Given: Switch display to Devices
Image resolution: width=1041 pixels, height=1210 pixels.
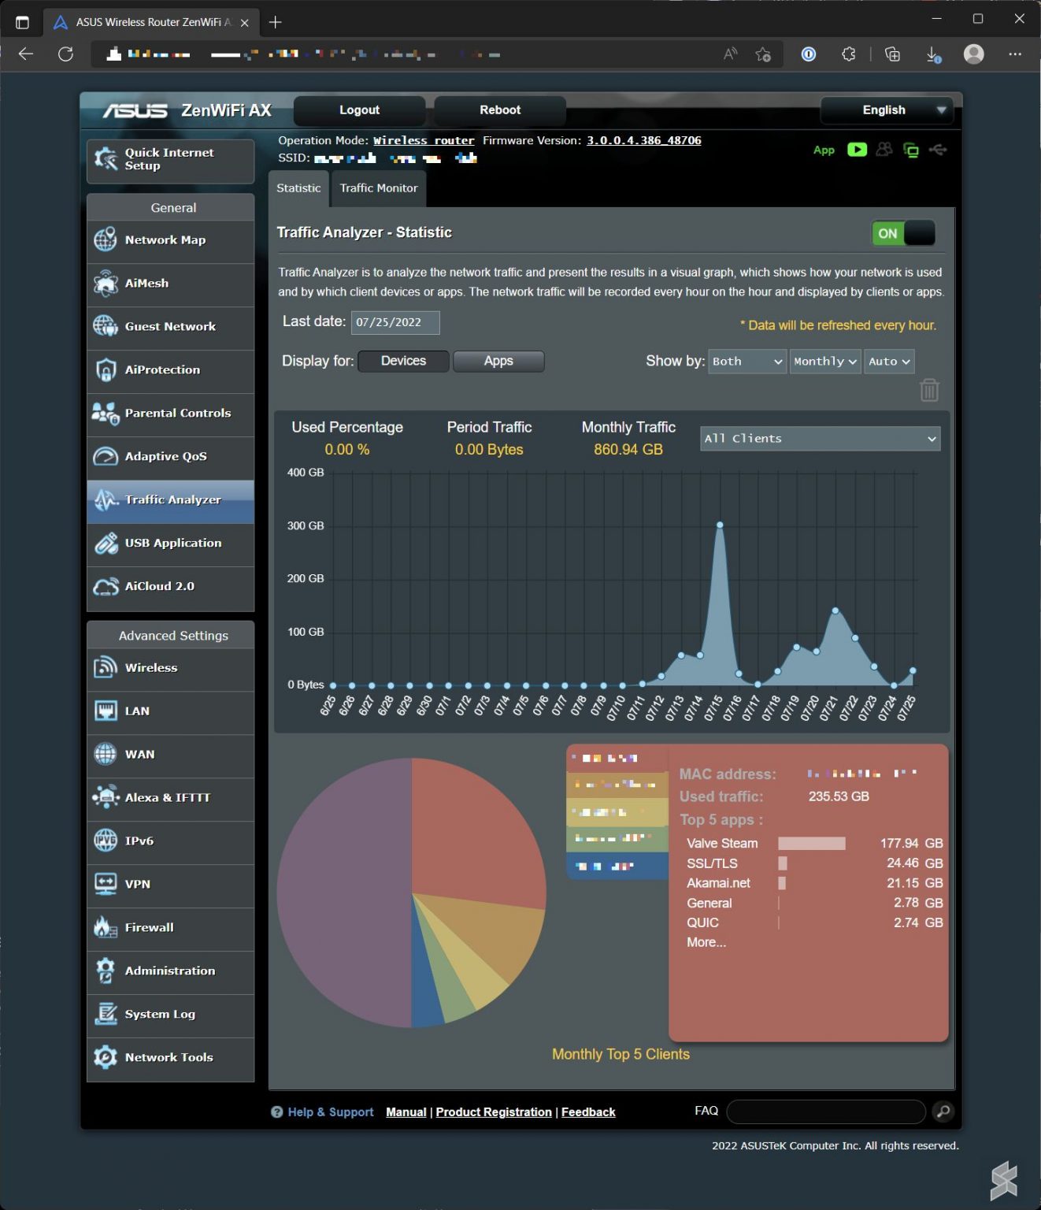Looking at the screenshot, I should click(x=403, y=361).
